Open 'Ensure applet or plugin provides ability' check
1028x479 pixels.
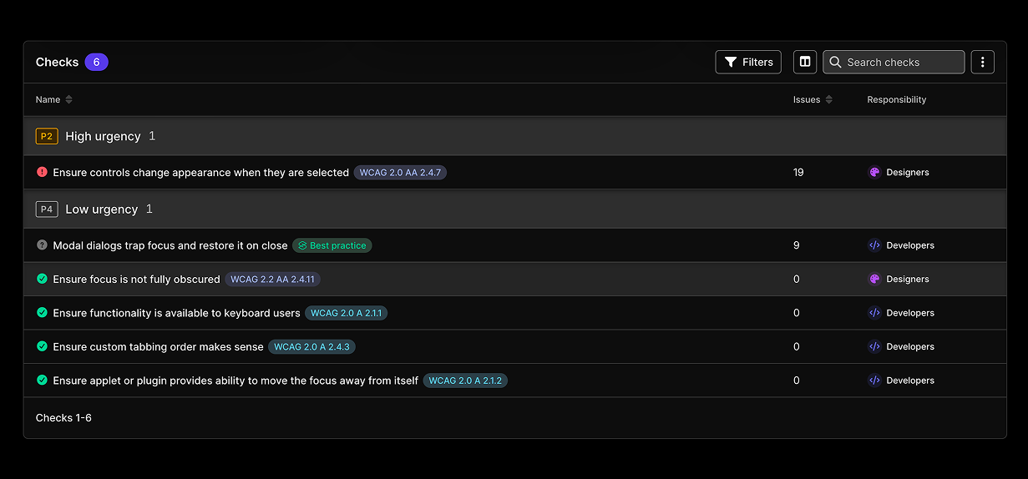(x=235, y=381)
